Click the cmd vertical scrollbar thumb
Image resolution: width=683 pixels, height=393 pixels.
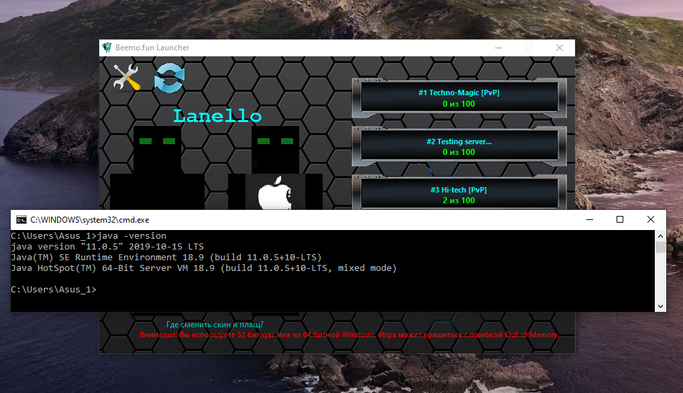click(x=660, y=247)
